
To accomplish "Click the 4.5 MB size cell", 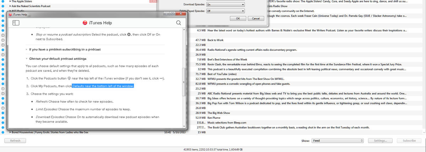I will tap(201, 31).
